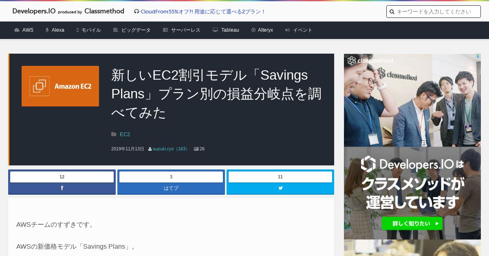
Task: Click the view count icon showing 26
Action: coord(196,149)
